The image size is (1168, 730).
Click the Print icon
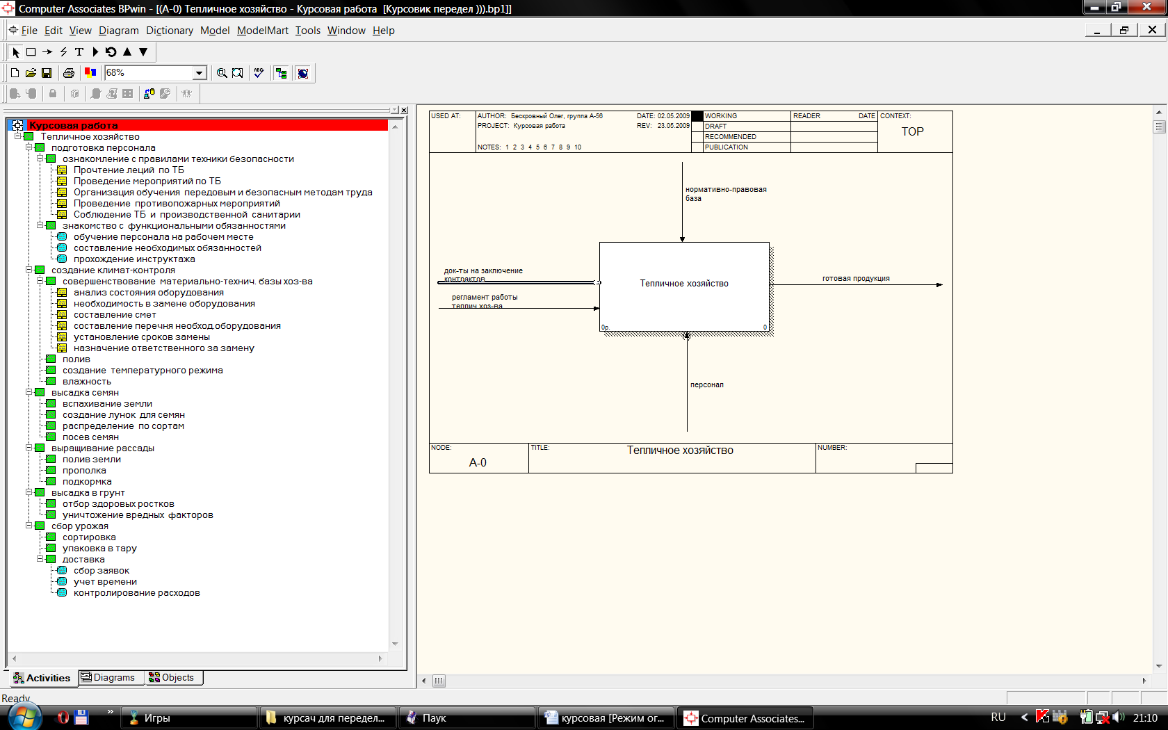pos(68,73)
